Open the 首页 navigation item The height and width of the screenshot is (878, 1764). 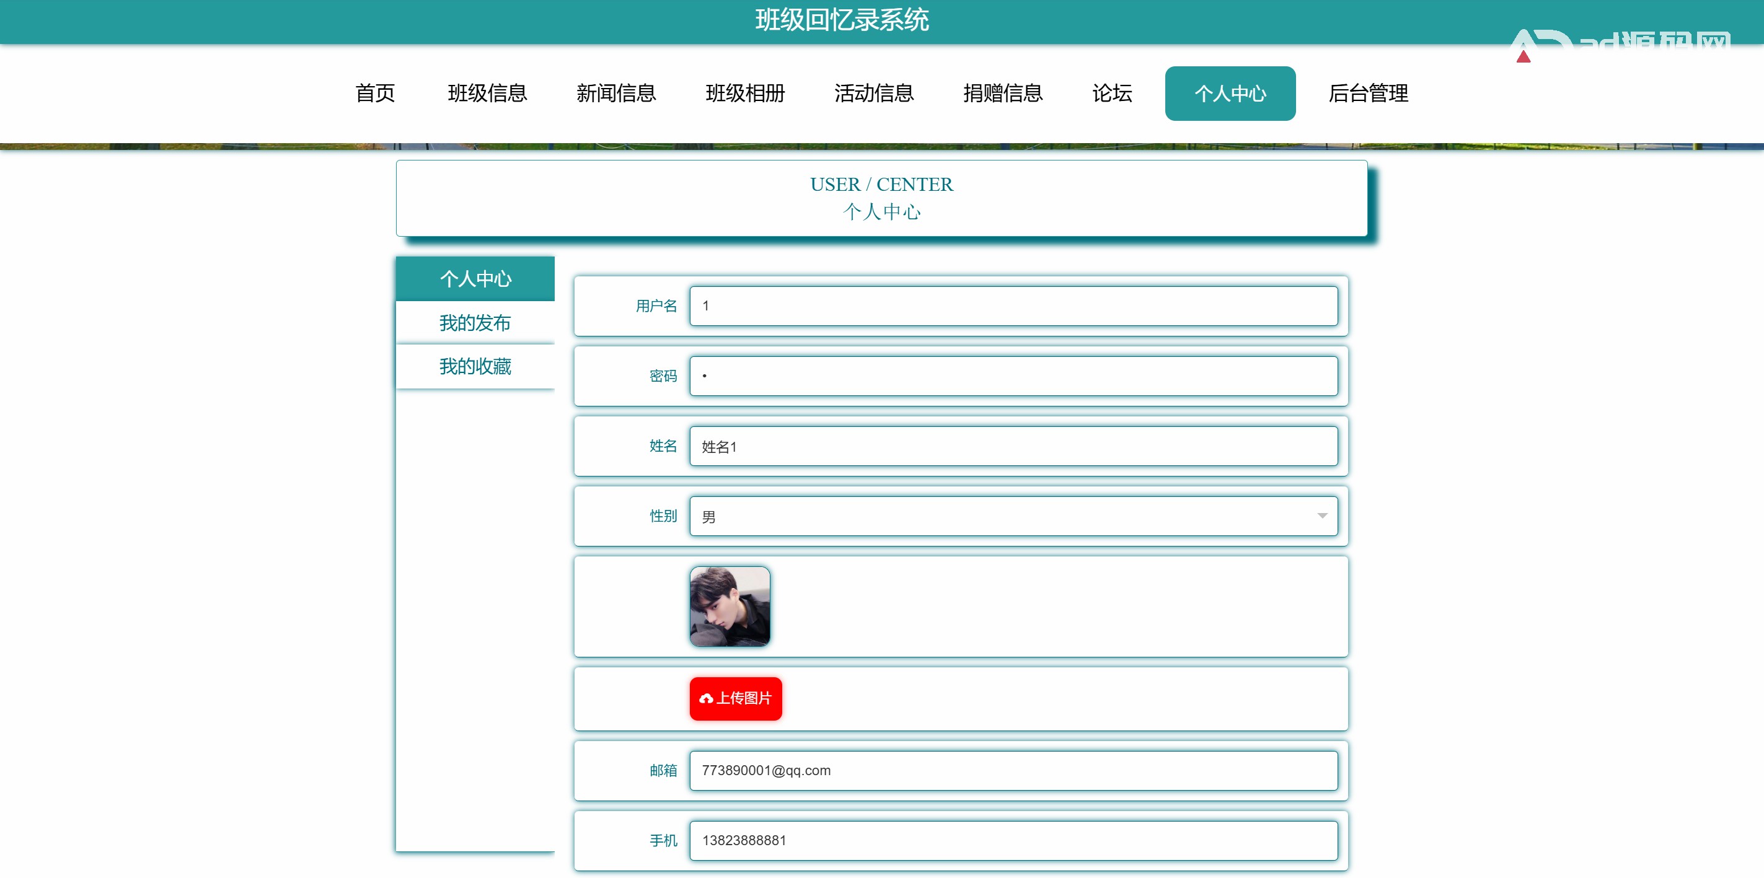[x=375, y=93]
